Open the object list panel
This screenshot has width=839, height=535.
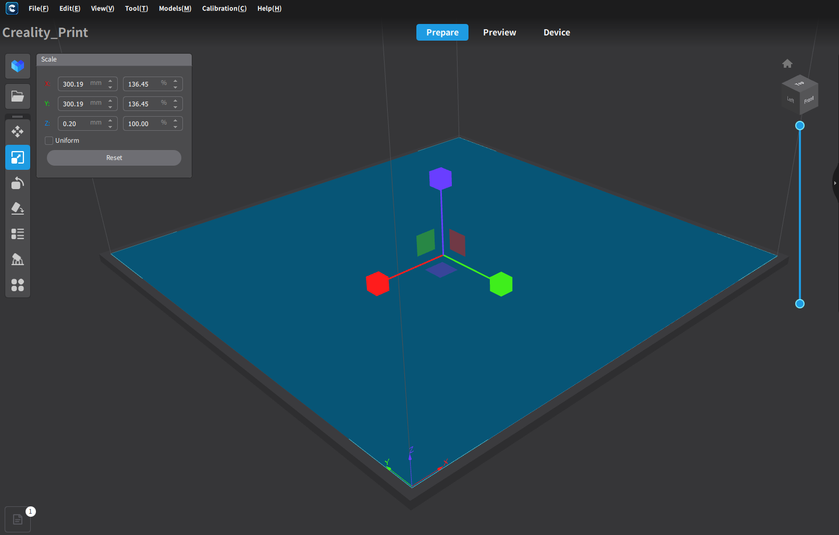point(18,234)
